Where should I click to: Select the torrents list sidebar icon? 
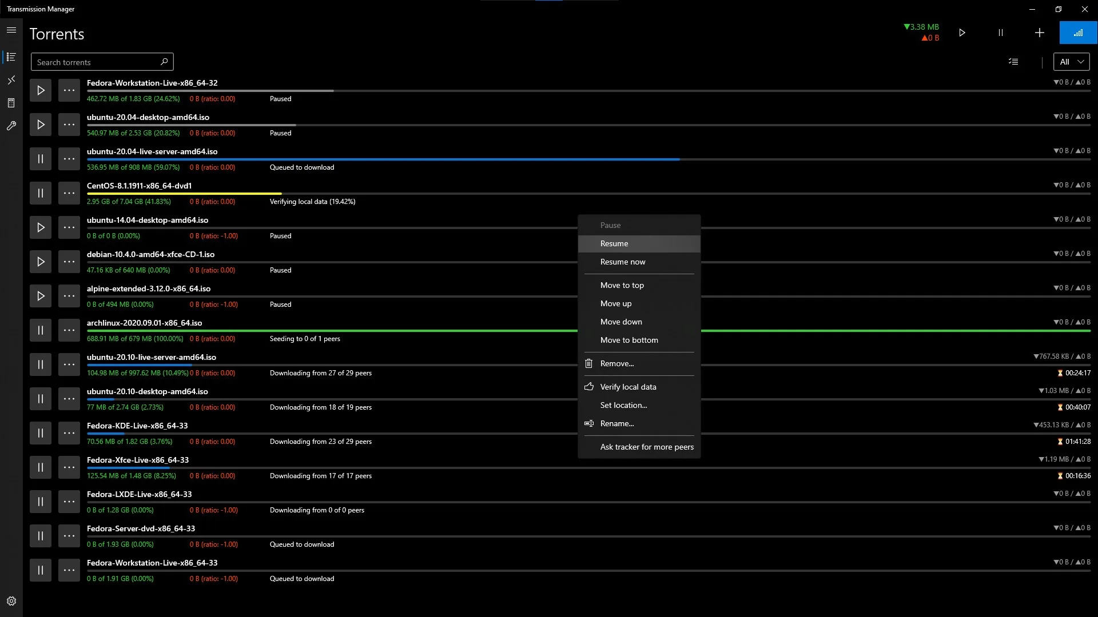11,57
